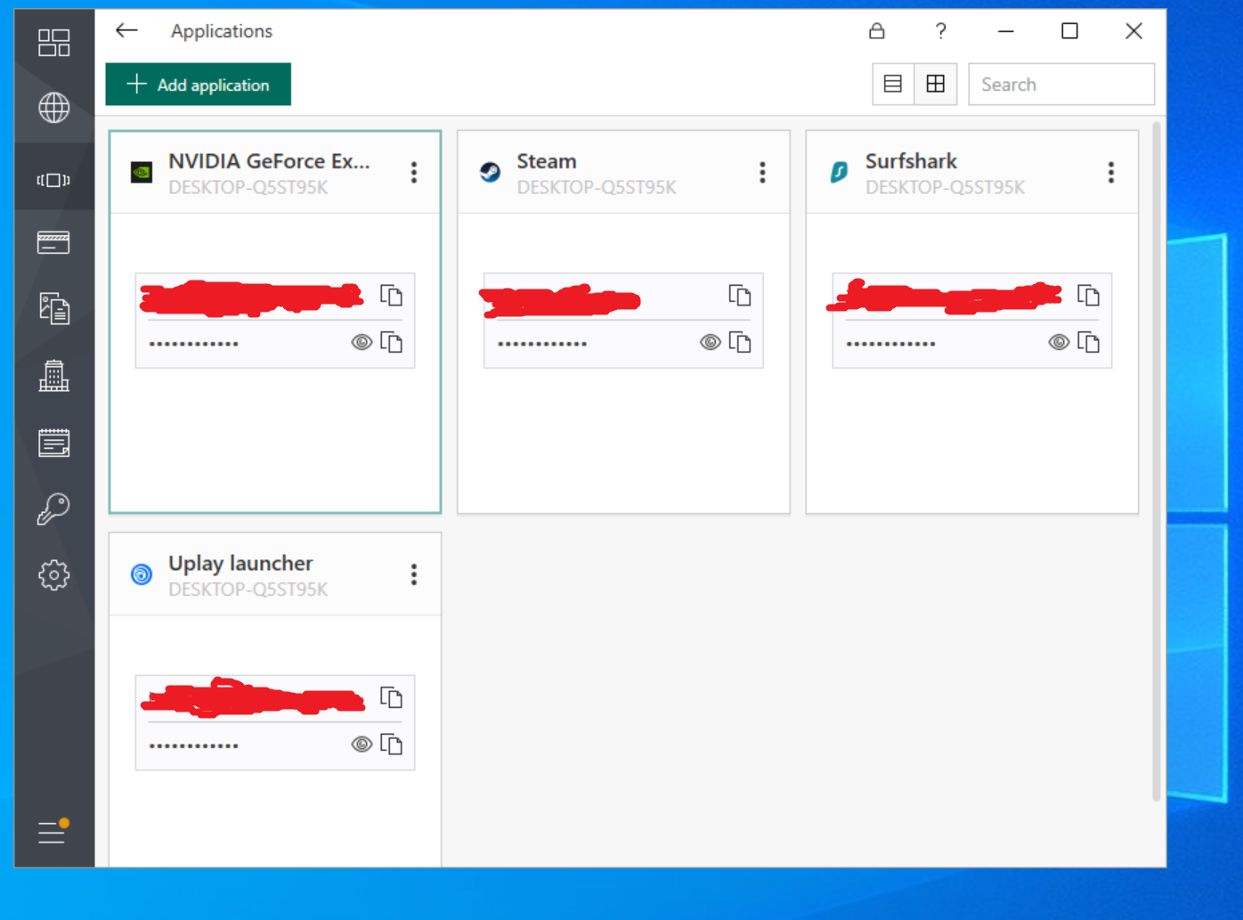The height and width of the screenshot is (920, 1243).
Task: Copy the NVIDIA GeForce login
Action: click(x=392, y=296)
